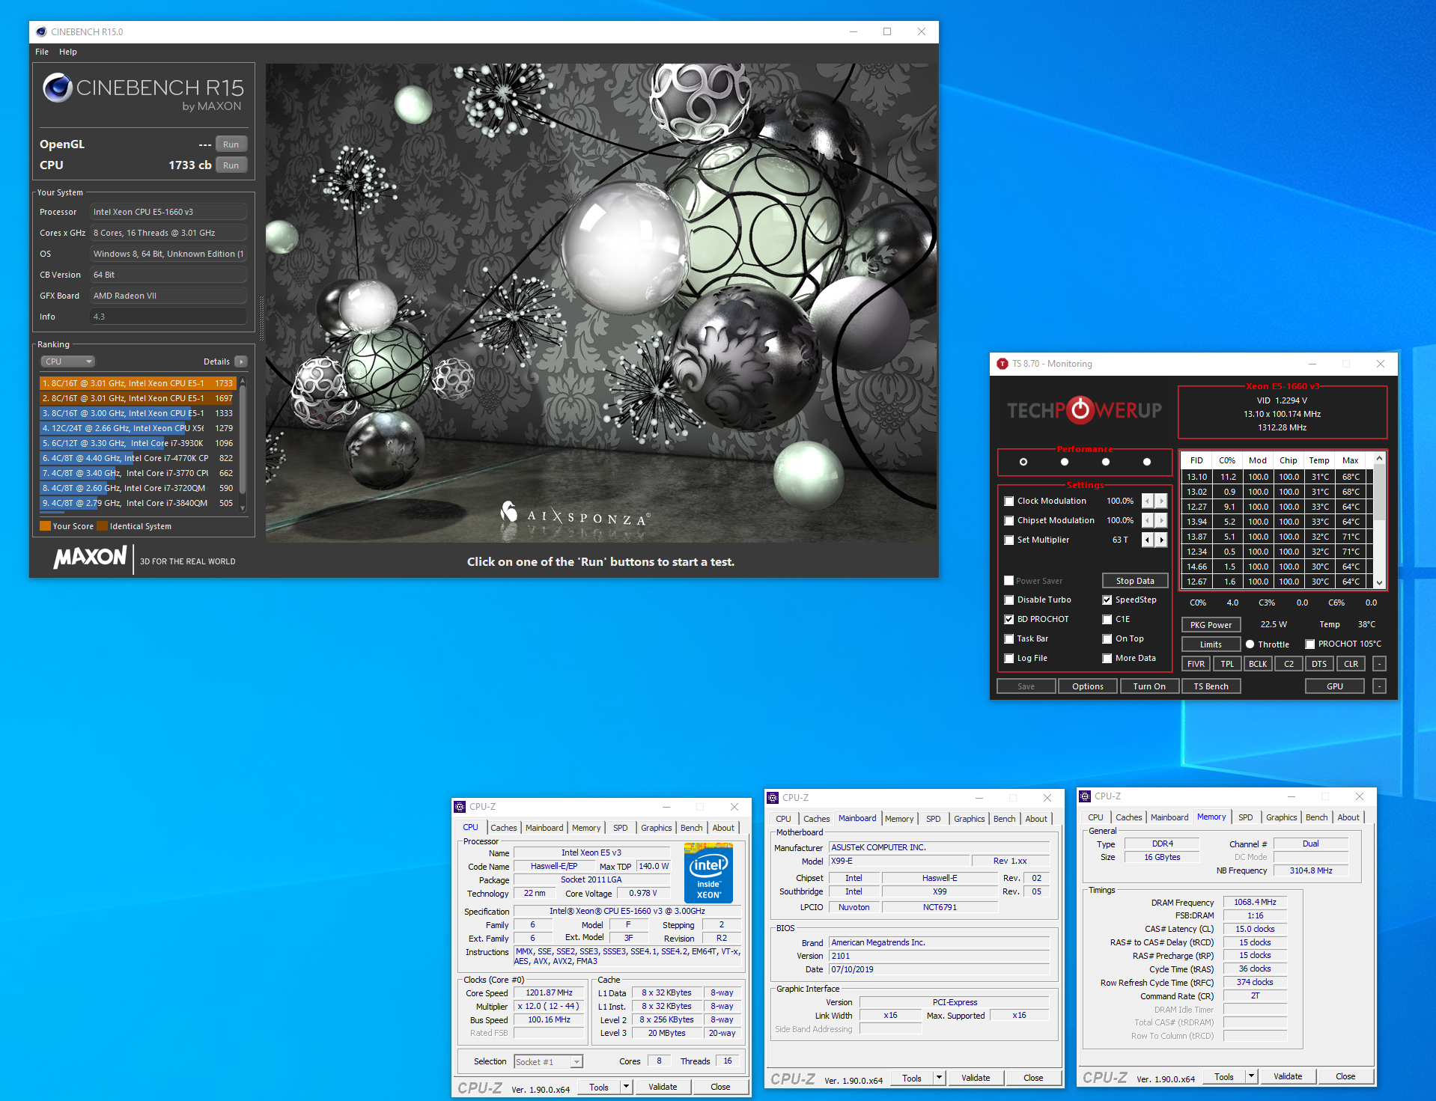This screenshot has width=1436, height=1101.
Task: Click the Cinebench ranking list scrollbar
Action: pos(243,445)
